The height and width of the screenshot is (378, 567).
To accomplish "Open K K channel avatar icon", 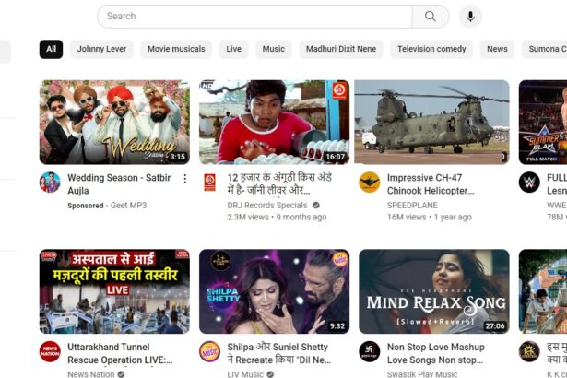I will [x=529, y=351].
